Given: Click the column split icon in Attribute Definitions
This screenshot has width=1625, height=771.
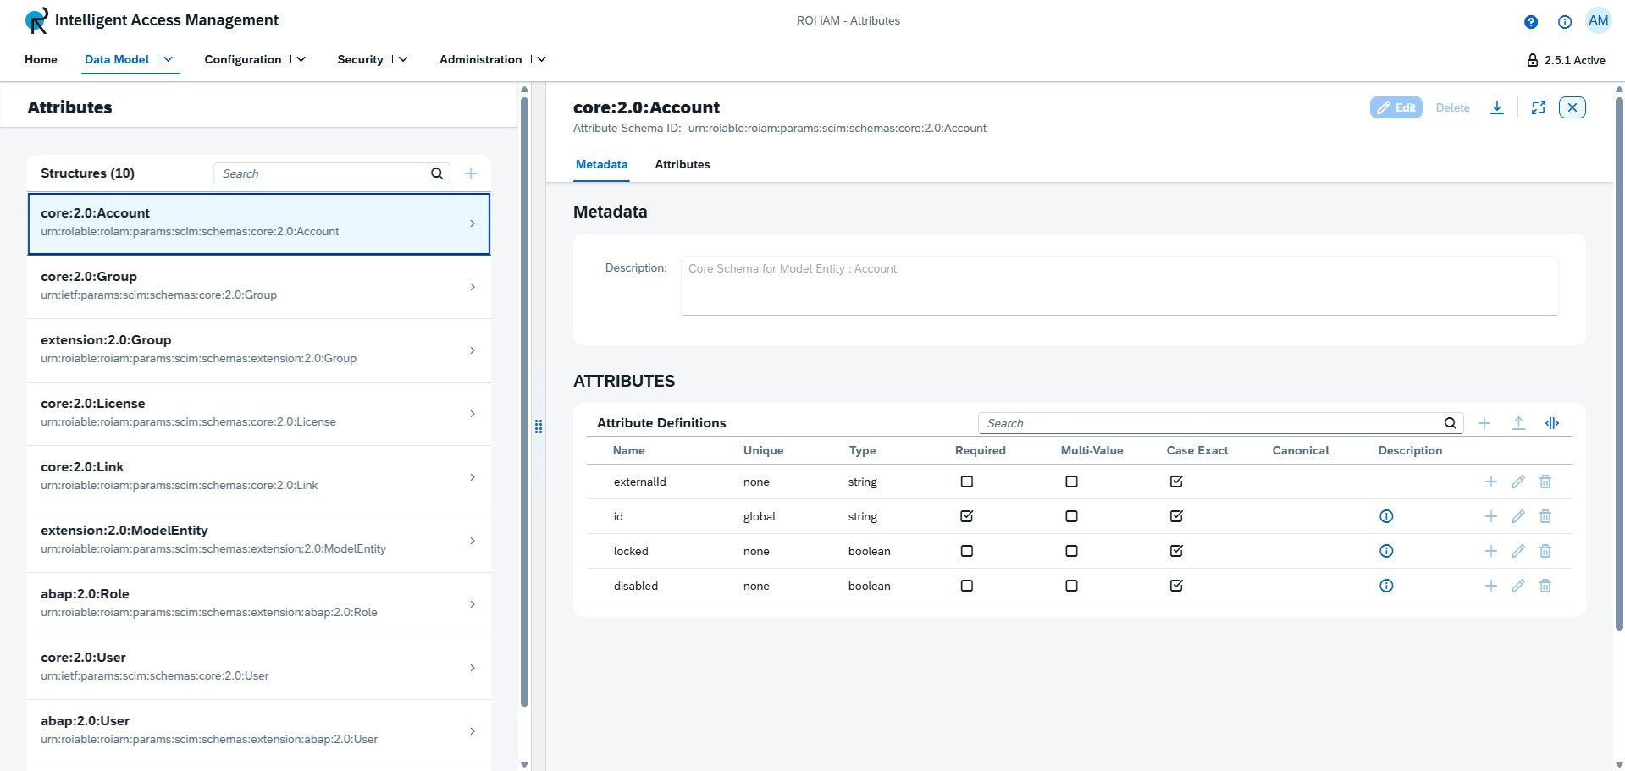Looking at the screenshot, I should tap(1551, 423).
